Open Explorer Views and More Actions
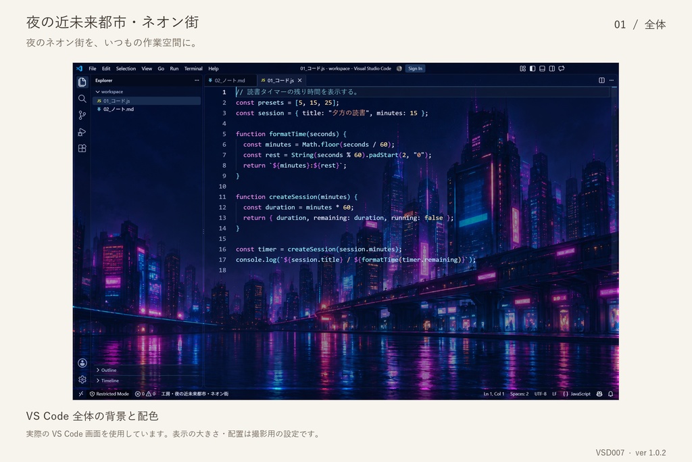692x462 pixels. tap(197, 80)
